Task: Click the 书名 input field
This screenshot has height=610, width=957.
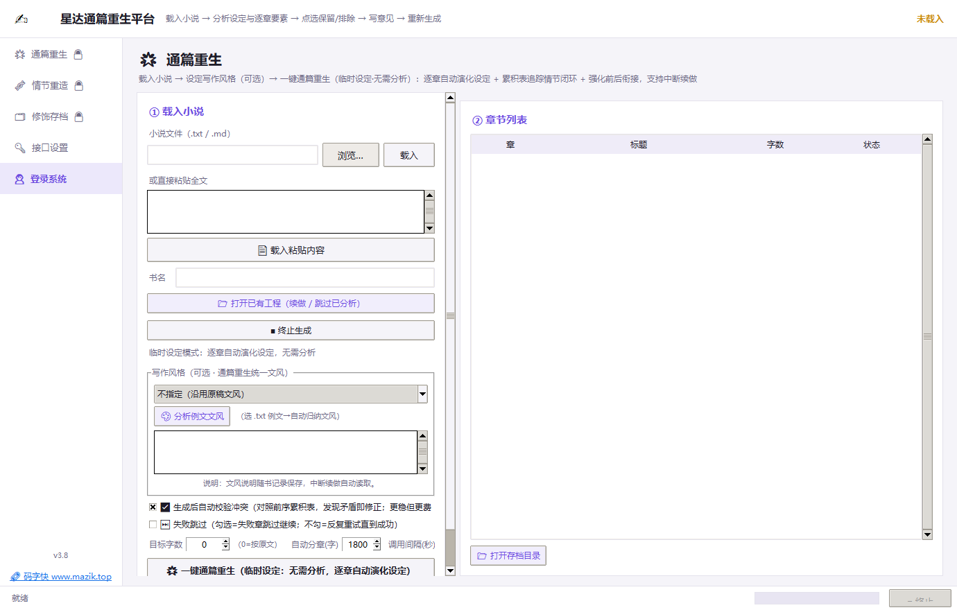Action: tap(305, 277)
